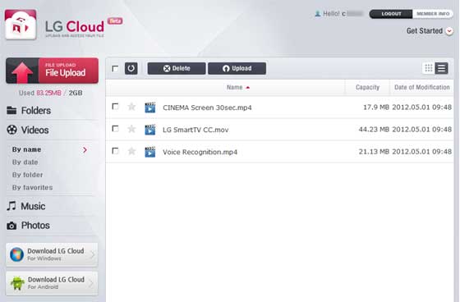Viewport: 460px width, 302px height.
Task: Click the Used 83.25MB / 2GB storage text
Action: [x=50, y=93]
